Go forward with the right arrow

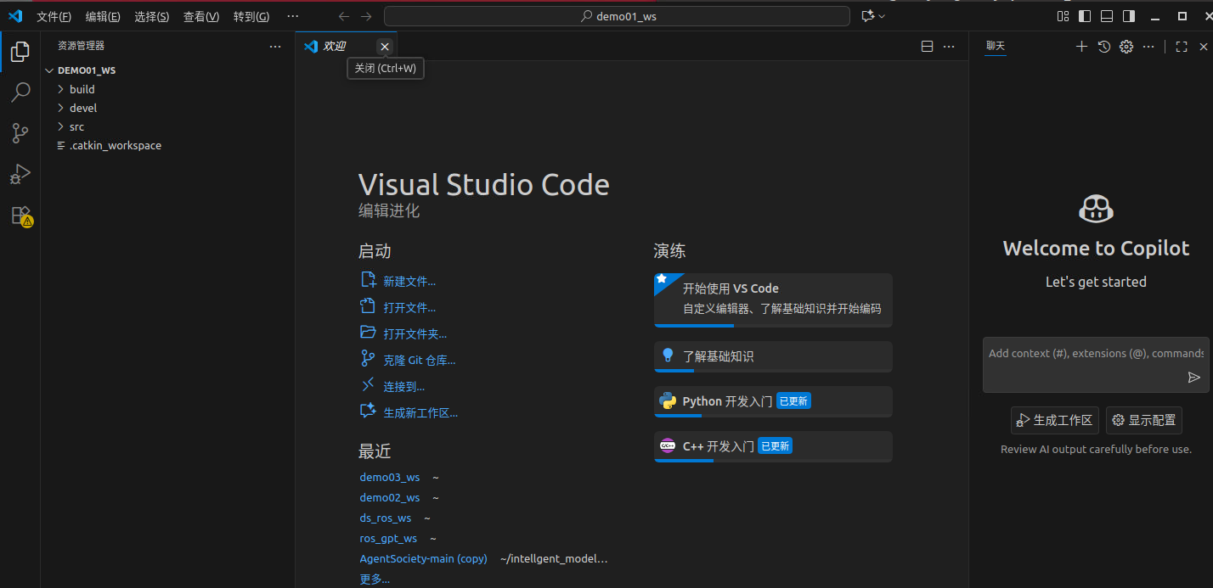click(366, 16)
